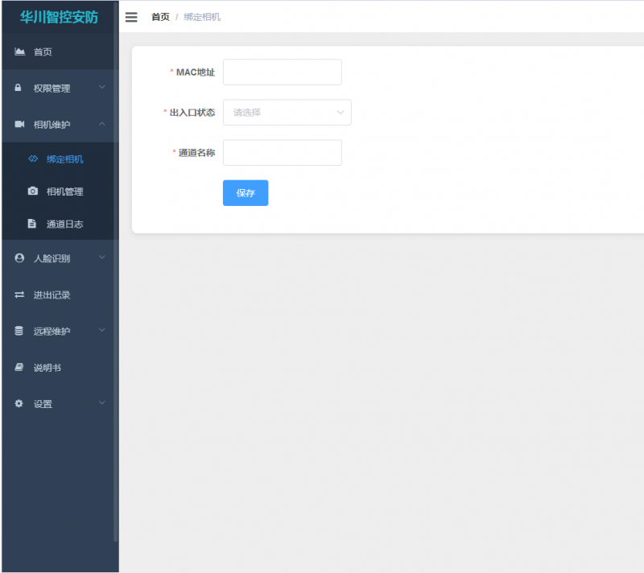
Task: Expand the 设置 submenu chevron
Action: click(102, 402)
